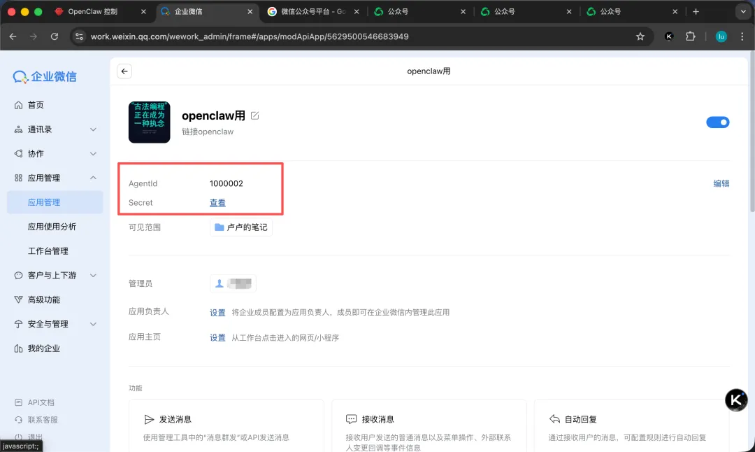Image resolution: width=755 pixels, height=452 pixels.
Task: Click 设置 link for 应用负责人
Action: (217, 312)
